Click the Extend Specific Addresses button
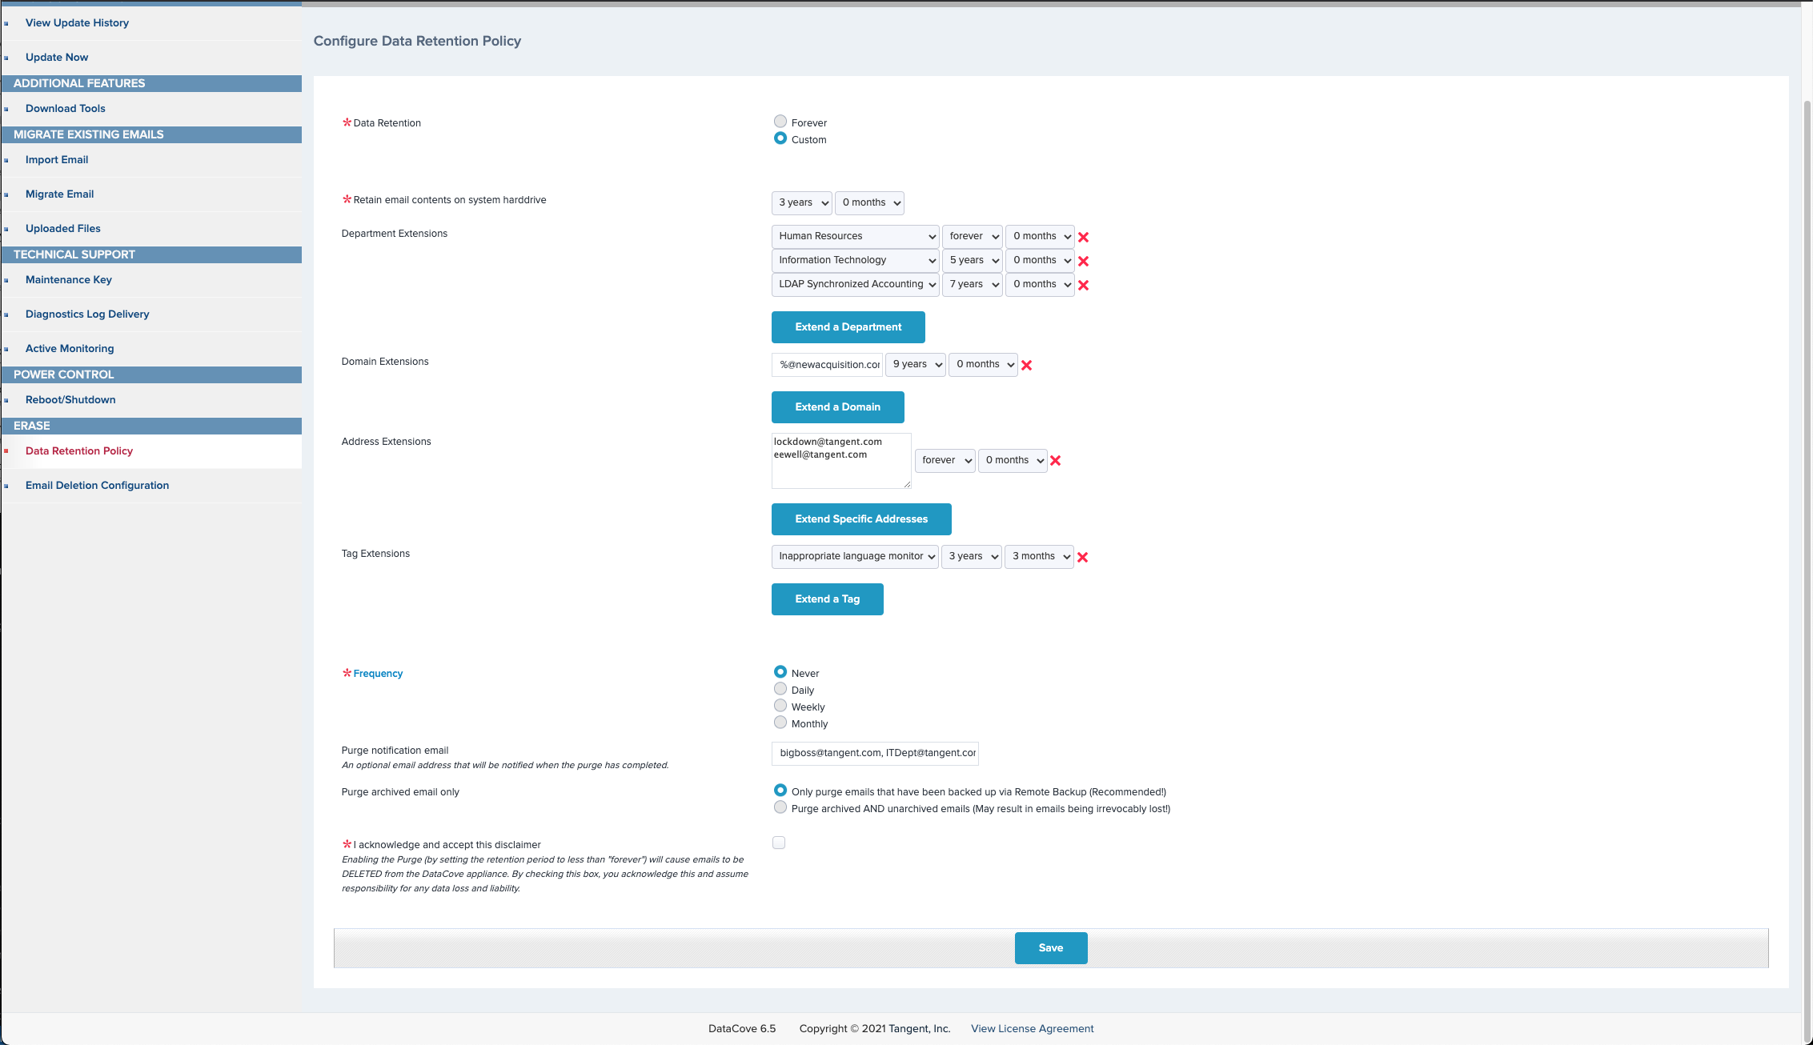This screenshot has height=1045, width=1813. tap(861, 519)
